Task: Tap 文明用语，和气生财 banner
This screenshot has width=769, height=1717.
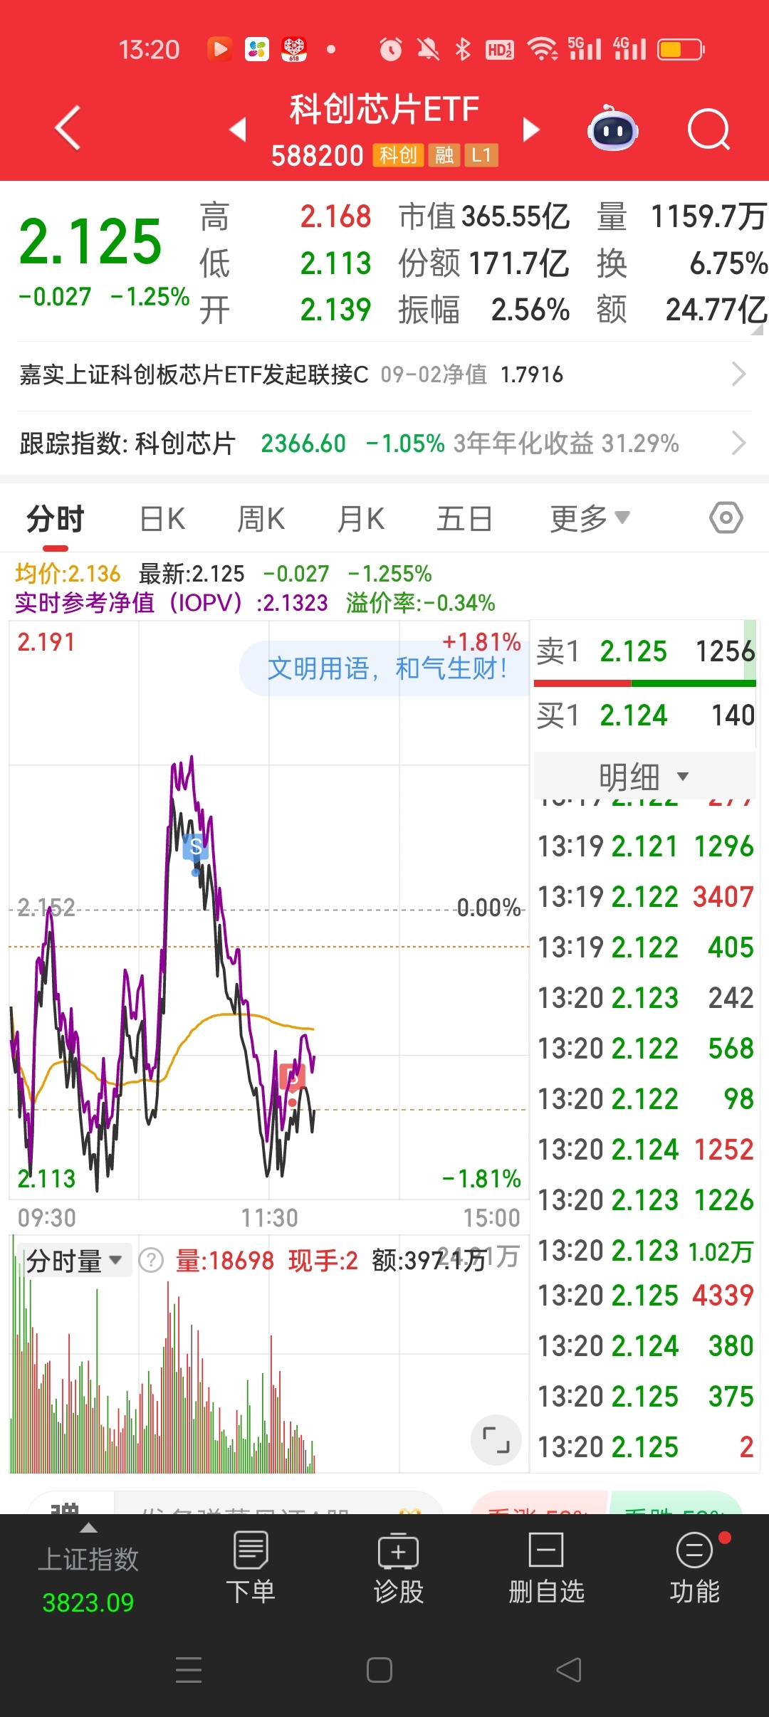Action: [x=386, y=668]
